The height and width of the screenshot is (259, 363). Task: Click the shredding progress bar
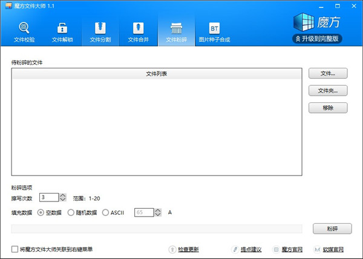[157, 229]
